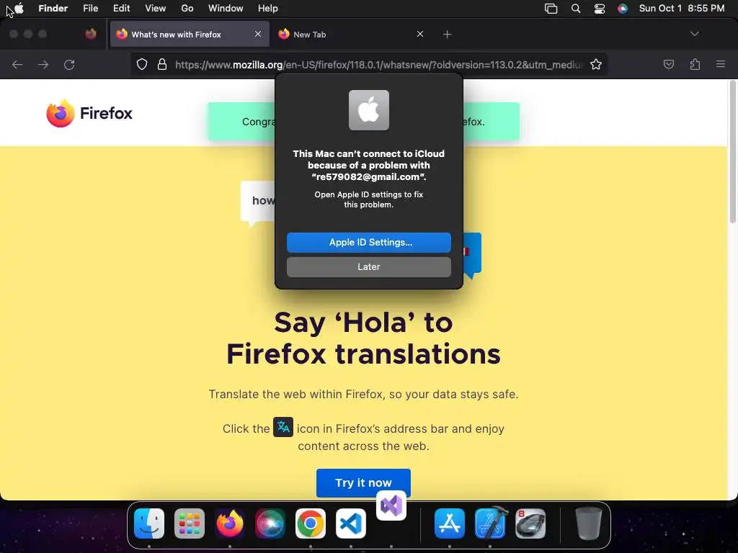Open the Edit menu

(121, 8)
